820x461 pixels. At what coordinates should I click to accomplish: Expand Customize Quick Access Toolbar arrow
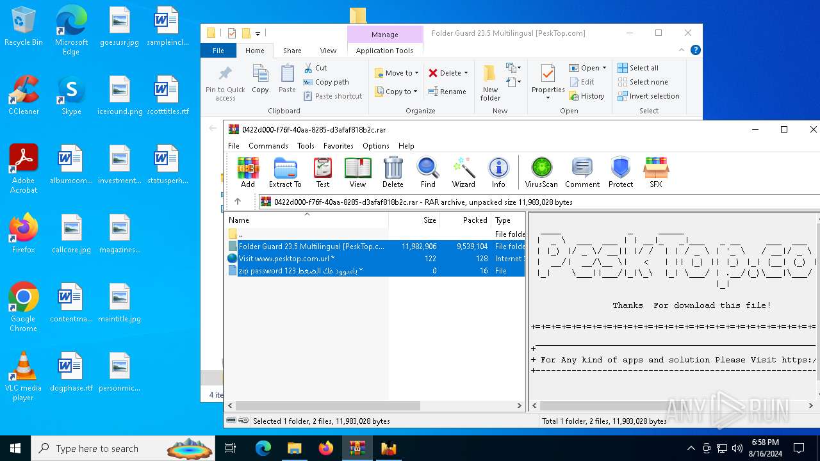click(258, 33)
